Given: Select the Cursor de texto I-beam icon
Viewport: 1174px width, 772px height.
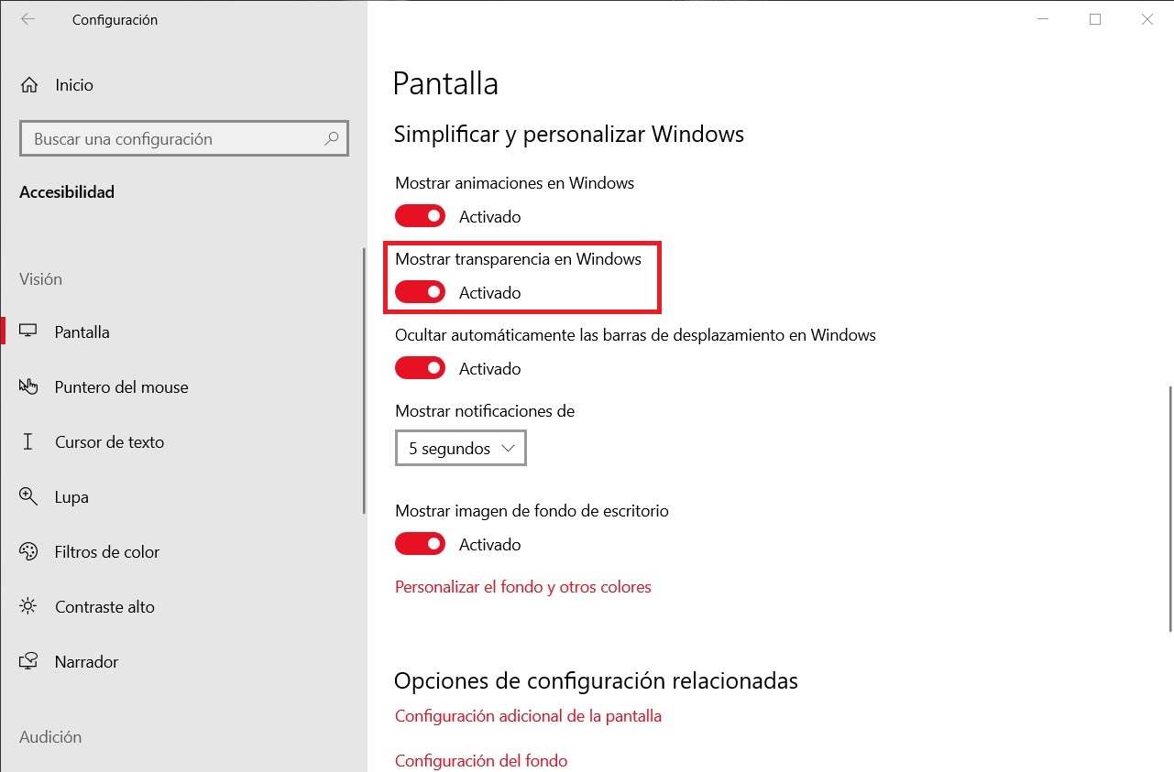Looking at the screenshot, I should point(28,441).
